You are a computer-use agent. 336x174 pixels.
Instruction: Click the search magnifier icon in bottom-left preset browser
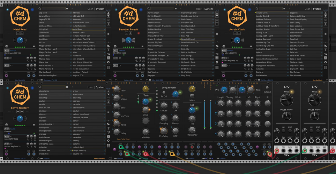tap(39, 87)
